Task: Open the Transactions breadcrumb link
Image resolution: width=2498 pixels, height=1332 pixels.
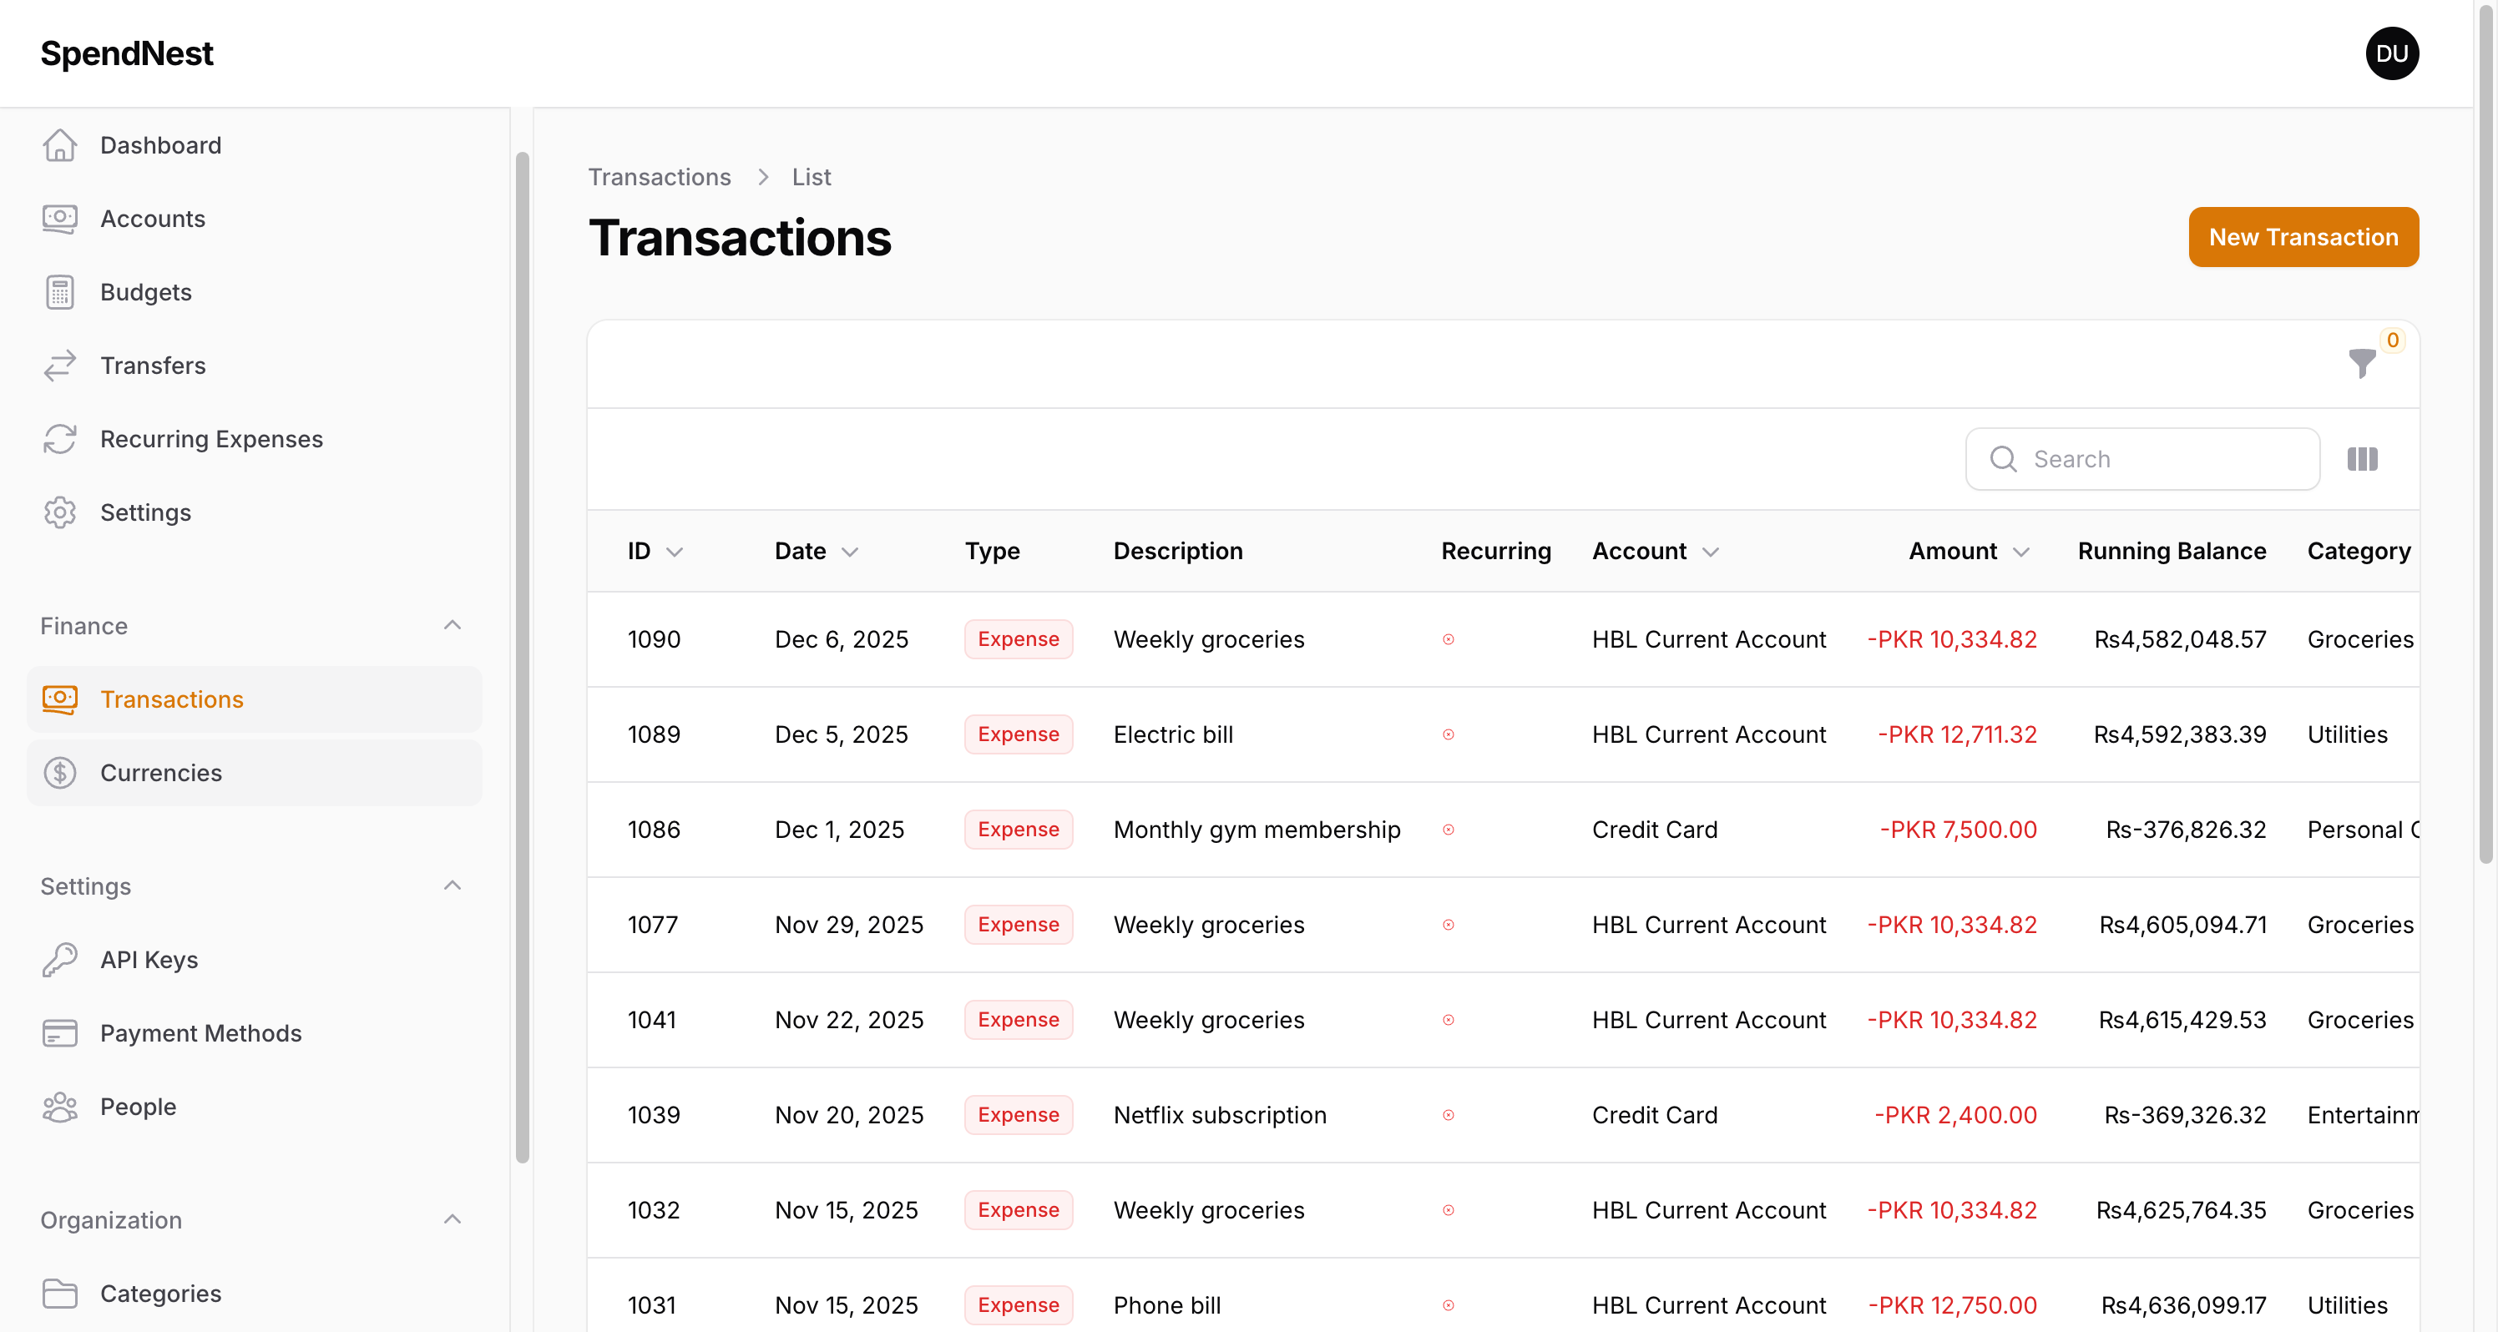Action: 660,176
